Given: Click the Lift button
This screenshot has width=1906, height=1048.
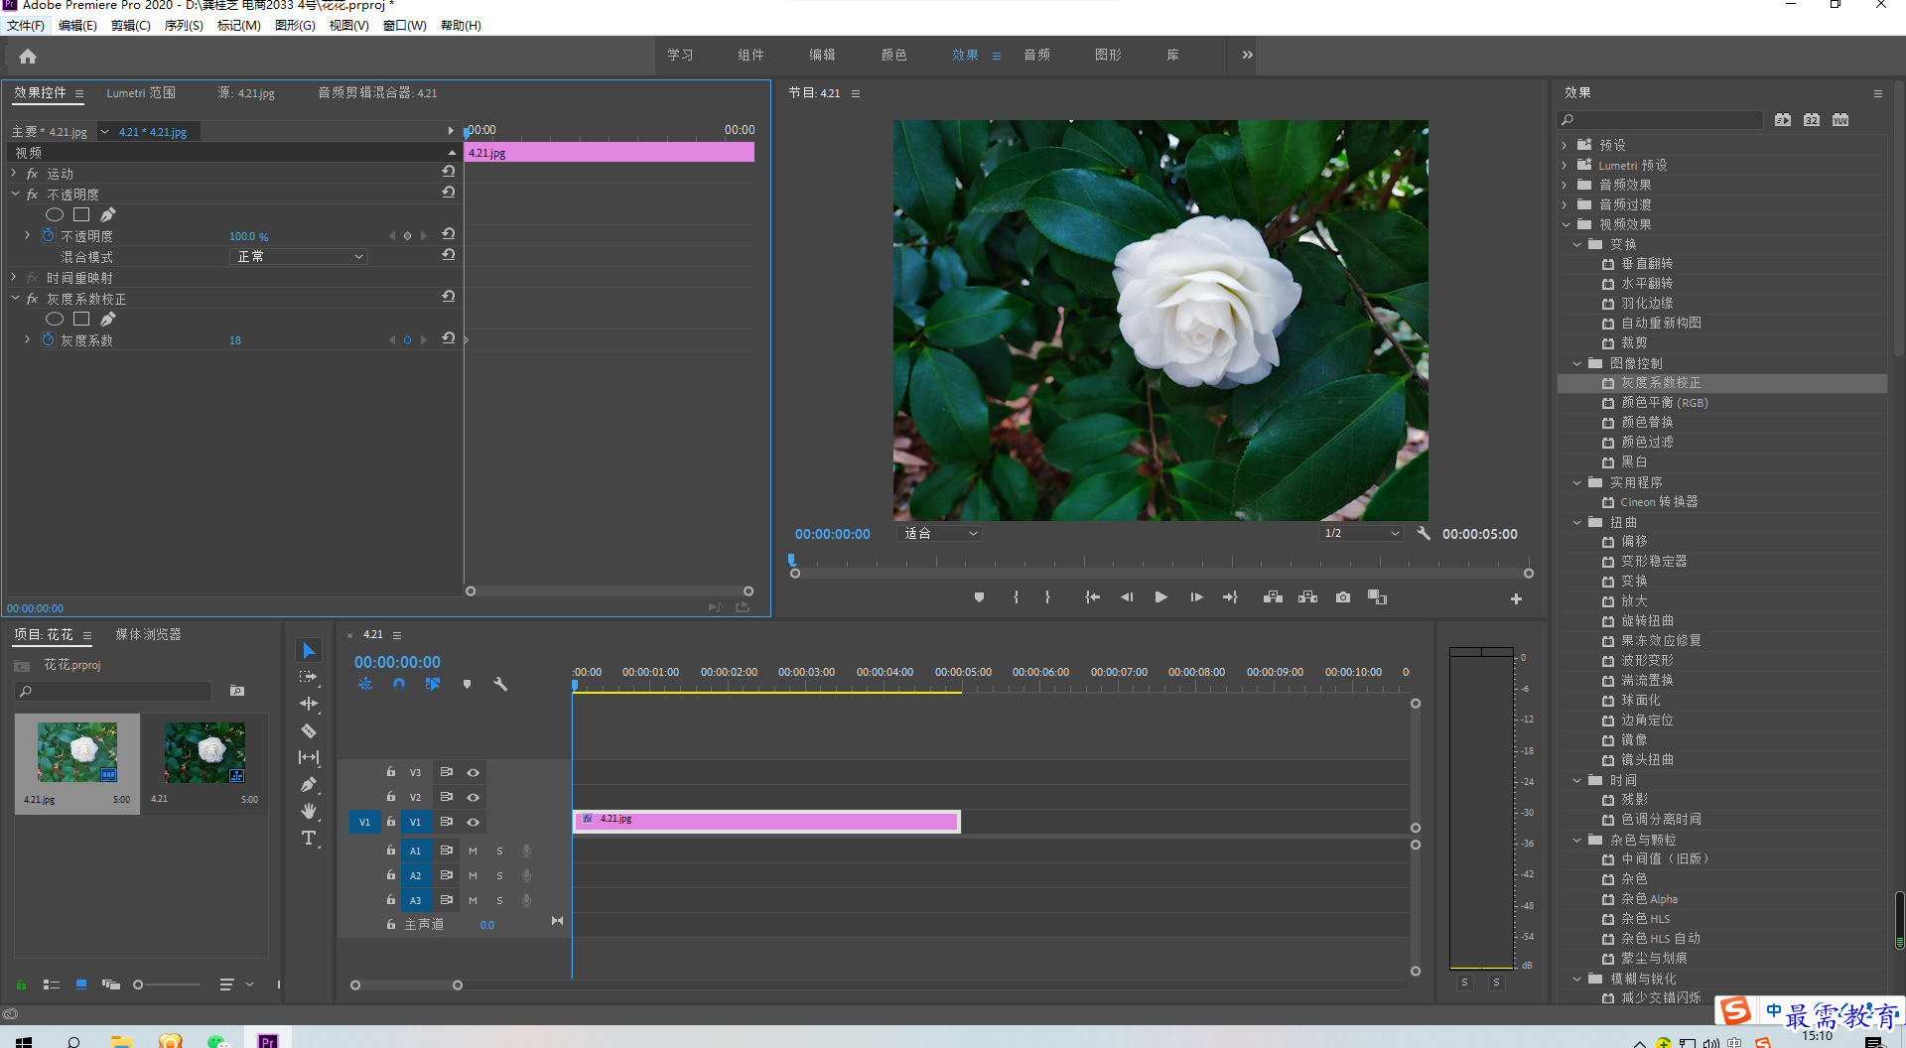Looking at the screenshot, I should click(x=1273, y=597).
